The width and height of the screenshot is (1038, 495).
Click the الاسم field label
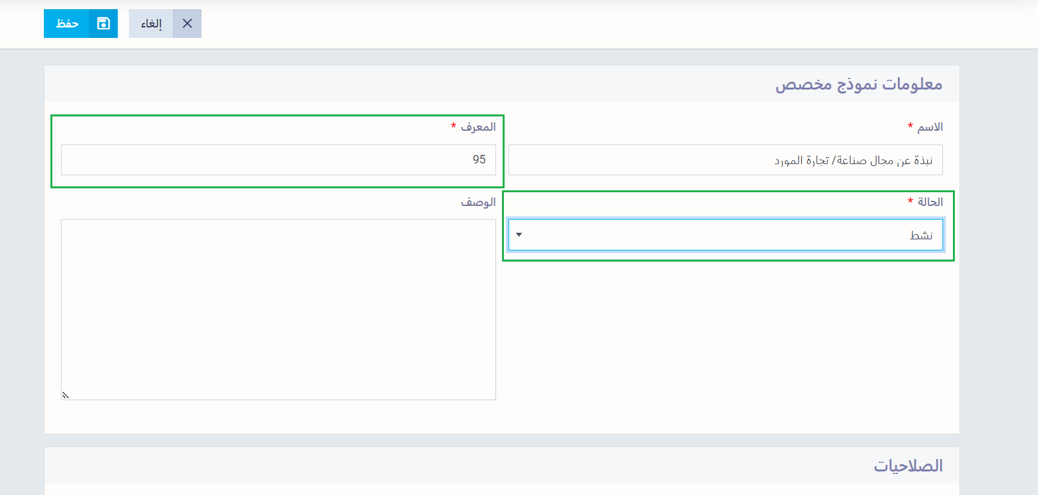click(x=929, y=127)
